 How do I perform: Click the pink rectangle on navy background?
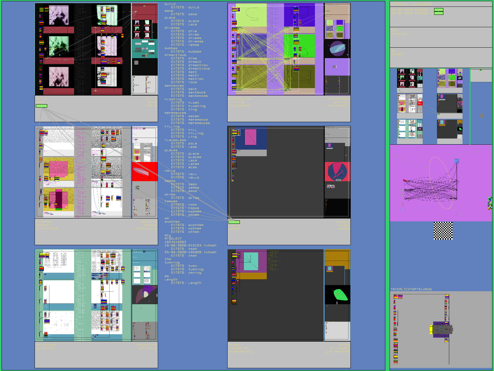click(x=250, y=137)
